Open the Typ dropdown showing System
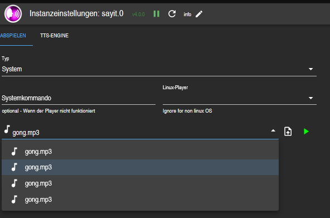 [159, 69]
